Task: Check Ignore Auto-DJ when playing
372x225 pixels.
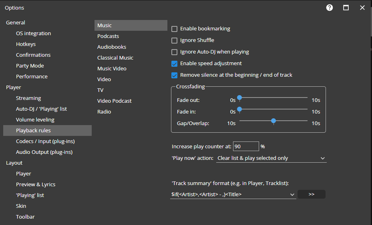Action: tap(174, 52)
